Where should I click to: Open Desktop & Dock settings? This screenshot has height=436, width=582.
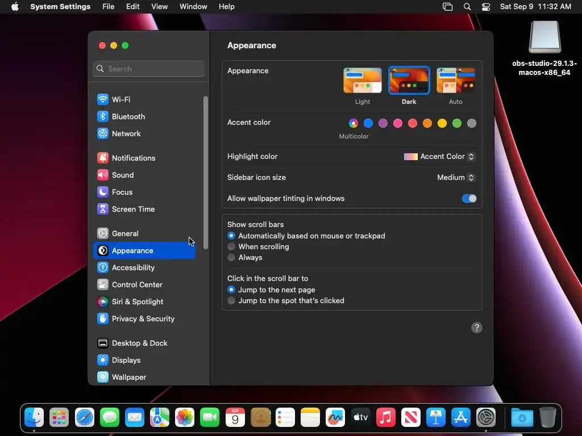144,343
